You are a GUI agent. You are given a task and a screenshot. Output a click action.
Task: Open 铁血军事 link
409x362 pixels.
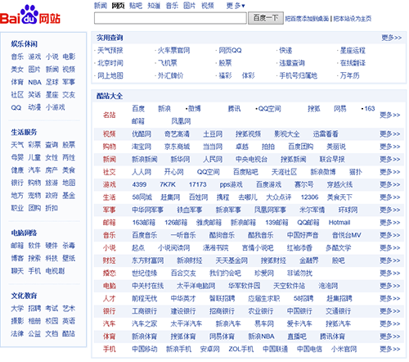click(190, 210)
